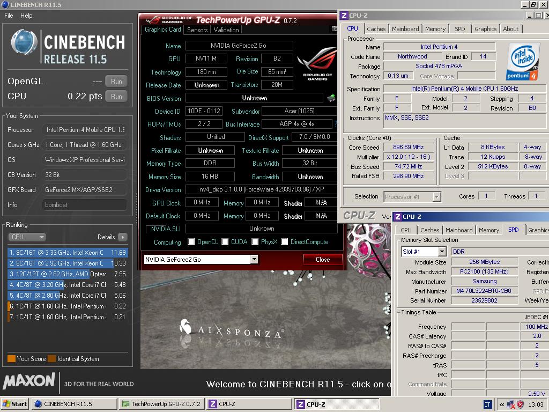This screenshot has height=412, width=549.
Task: Click the Republic of Gamers logo in GPU-Z
Action: pos(317,64)
